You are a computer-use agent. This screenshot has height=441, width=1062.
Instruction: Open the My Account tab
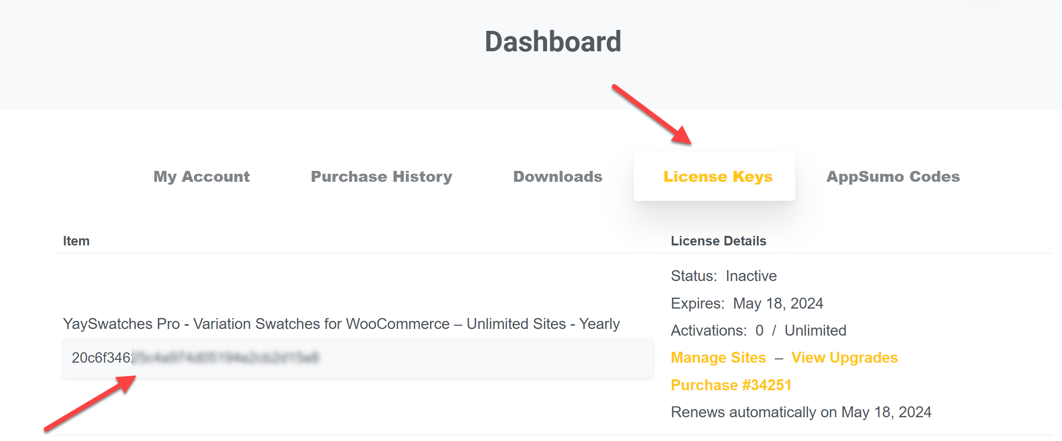[201, 177]
